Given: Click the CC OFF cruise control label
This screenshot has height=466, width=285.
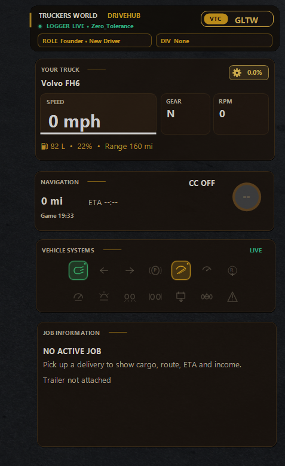Looking at the screenshot, I should (202, 184).
